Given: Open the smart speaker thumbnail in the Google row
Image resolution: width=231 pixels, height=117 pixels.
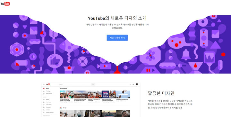Looking at the screenshot, I should tap(81, 113).
